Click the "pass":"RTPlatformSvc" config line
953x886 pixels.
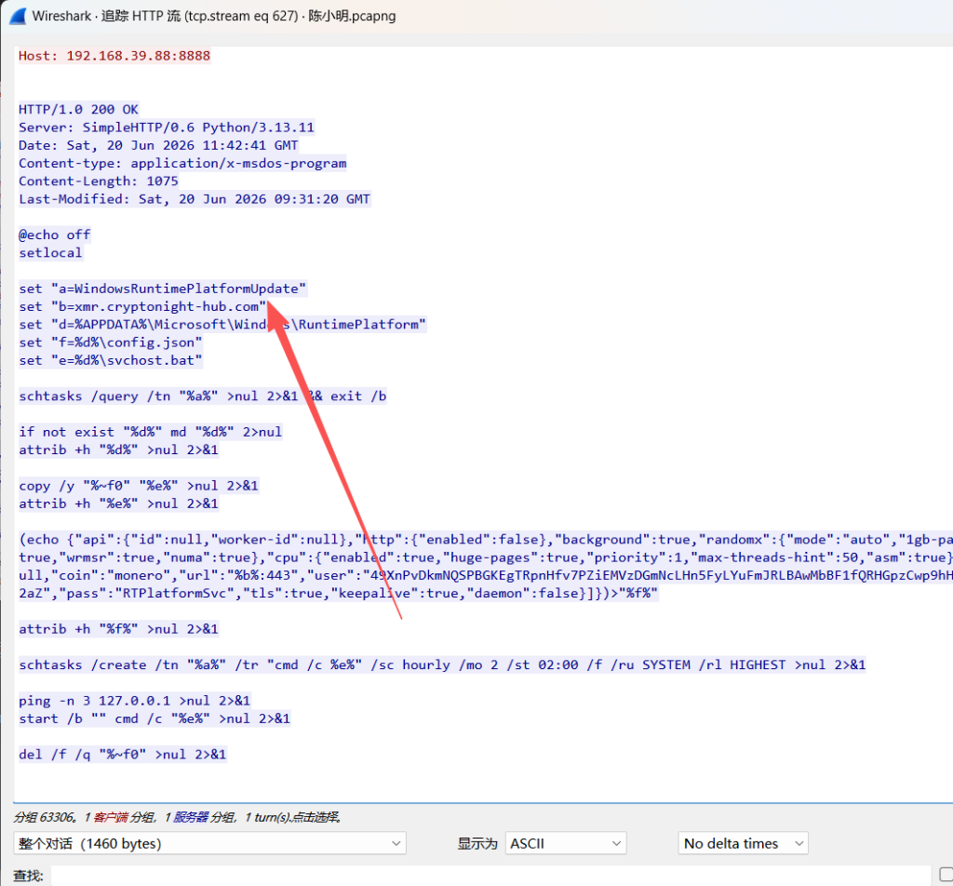pyautogui.click(x=339, y=594)
